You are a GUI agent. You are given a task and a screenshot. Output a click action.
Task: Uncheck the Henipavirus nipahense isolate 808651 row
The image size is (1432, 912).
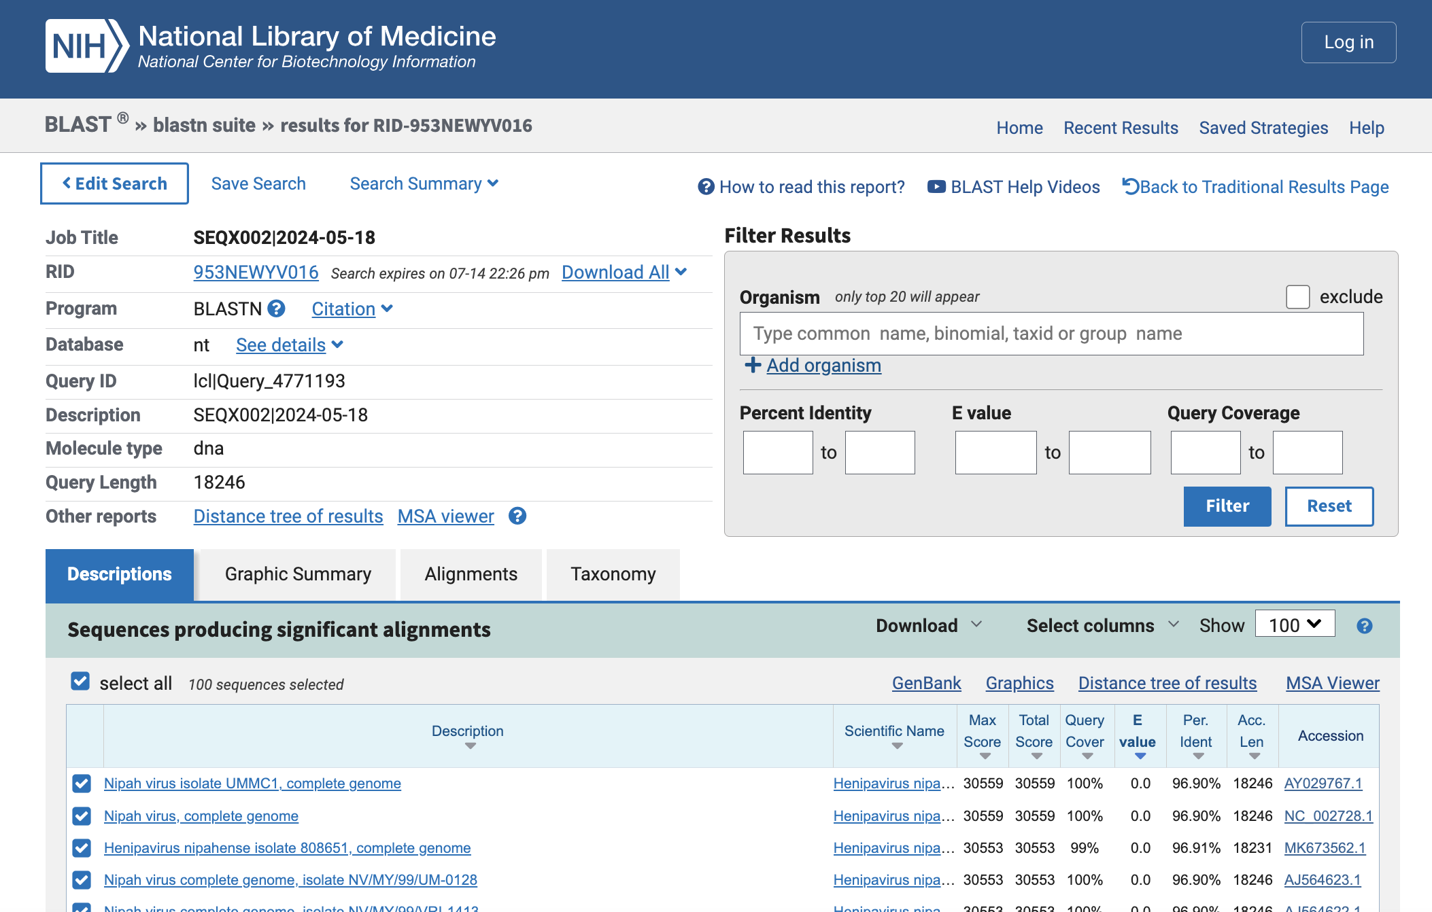pyautogui.click(x=82, y=848)
